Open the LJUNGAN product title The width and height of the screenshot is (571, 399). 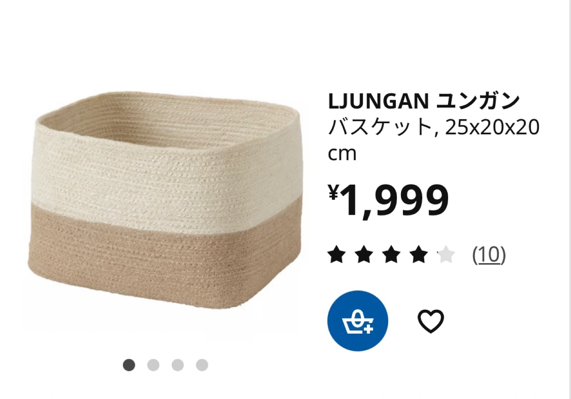click(378, 101)
